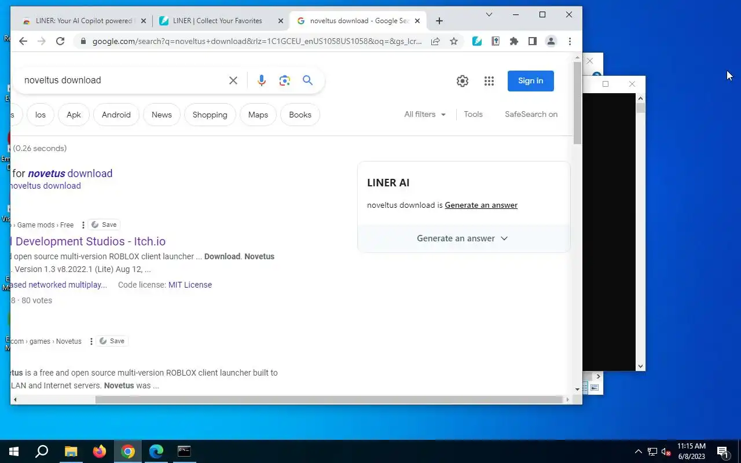Share this page via address bar icon

[x=435, y=41]
